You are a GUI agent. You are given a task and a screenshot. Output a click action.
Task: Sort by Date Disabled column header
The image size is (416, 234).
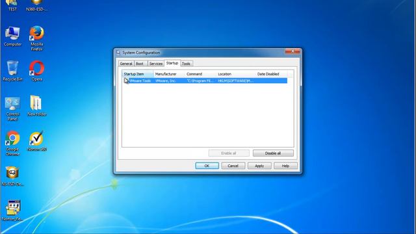tap(272, 74)
